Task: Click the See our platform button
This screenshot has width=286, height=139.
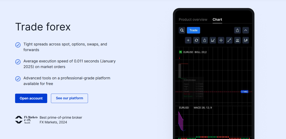Action: click(x=69, y=98)
